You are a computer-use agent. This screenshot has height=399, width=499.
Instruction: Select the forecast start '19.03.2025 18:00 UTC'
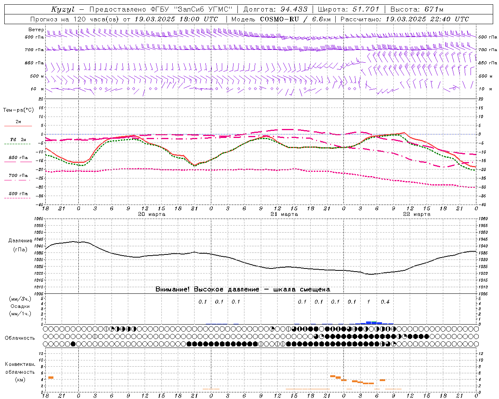tap(176, 19)
